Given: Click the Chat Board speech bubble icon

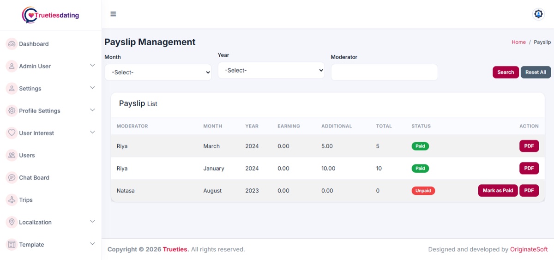Looking at the screenshot, I should click(x=12, y=177).
